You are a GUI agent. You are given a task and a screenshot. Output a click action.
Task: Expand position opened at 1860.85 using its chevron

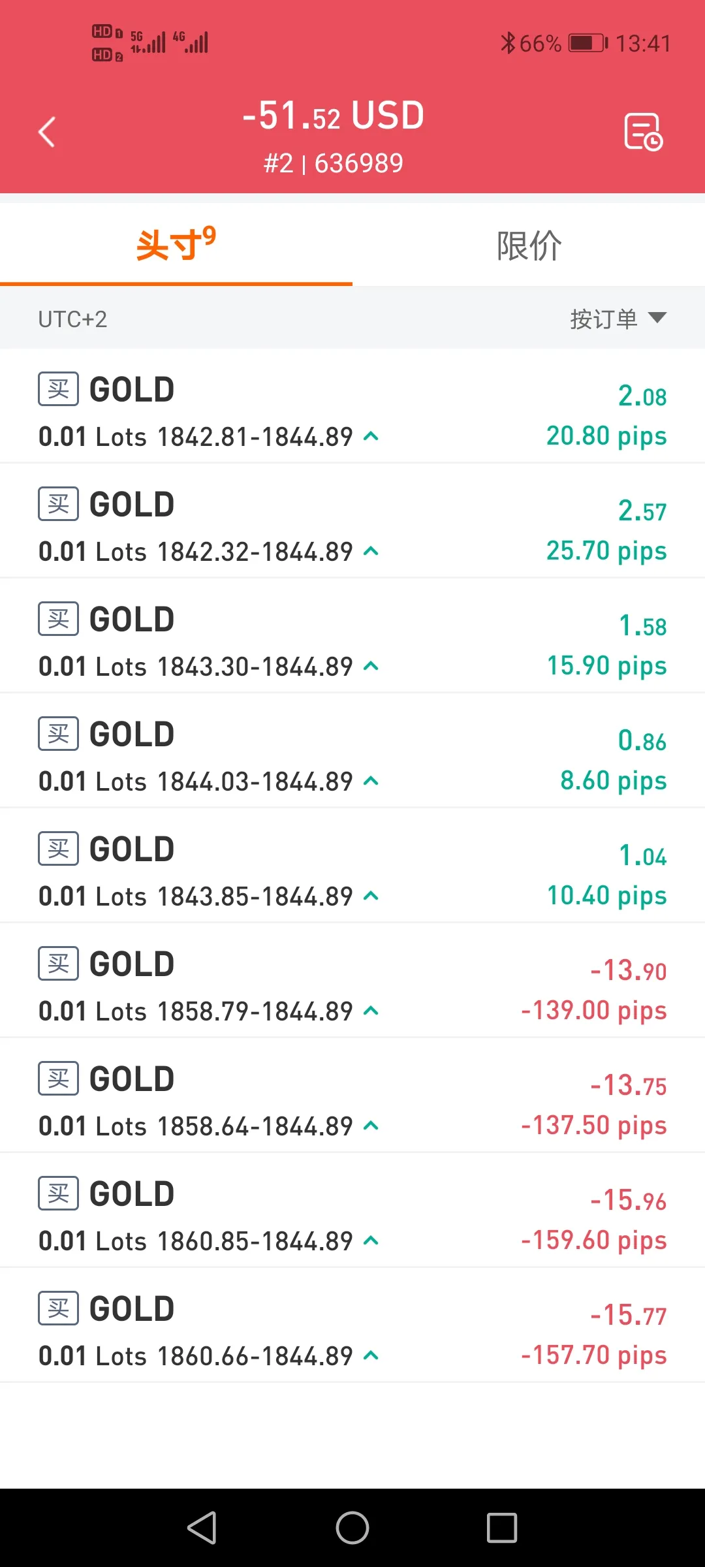[371, 1241]
